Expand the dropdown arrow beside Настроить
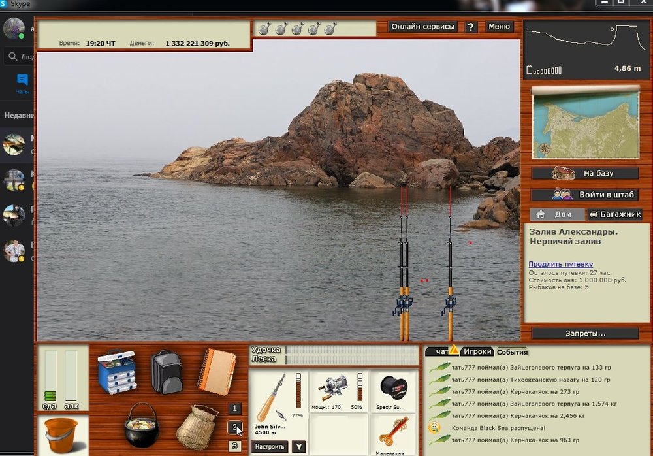The width and height of the screenshot is (653, 456). [x=298, y=447]
